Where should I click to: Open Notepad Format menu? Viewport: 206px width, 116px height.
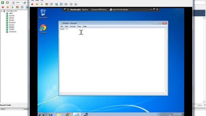pos(72,26)
